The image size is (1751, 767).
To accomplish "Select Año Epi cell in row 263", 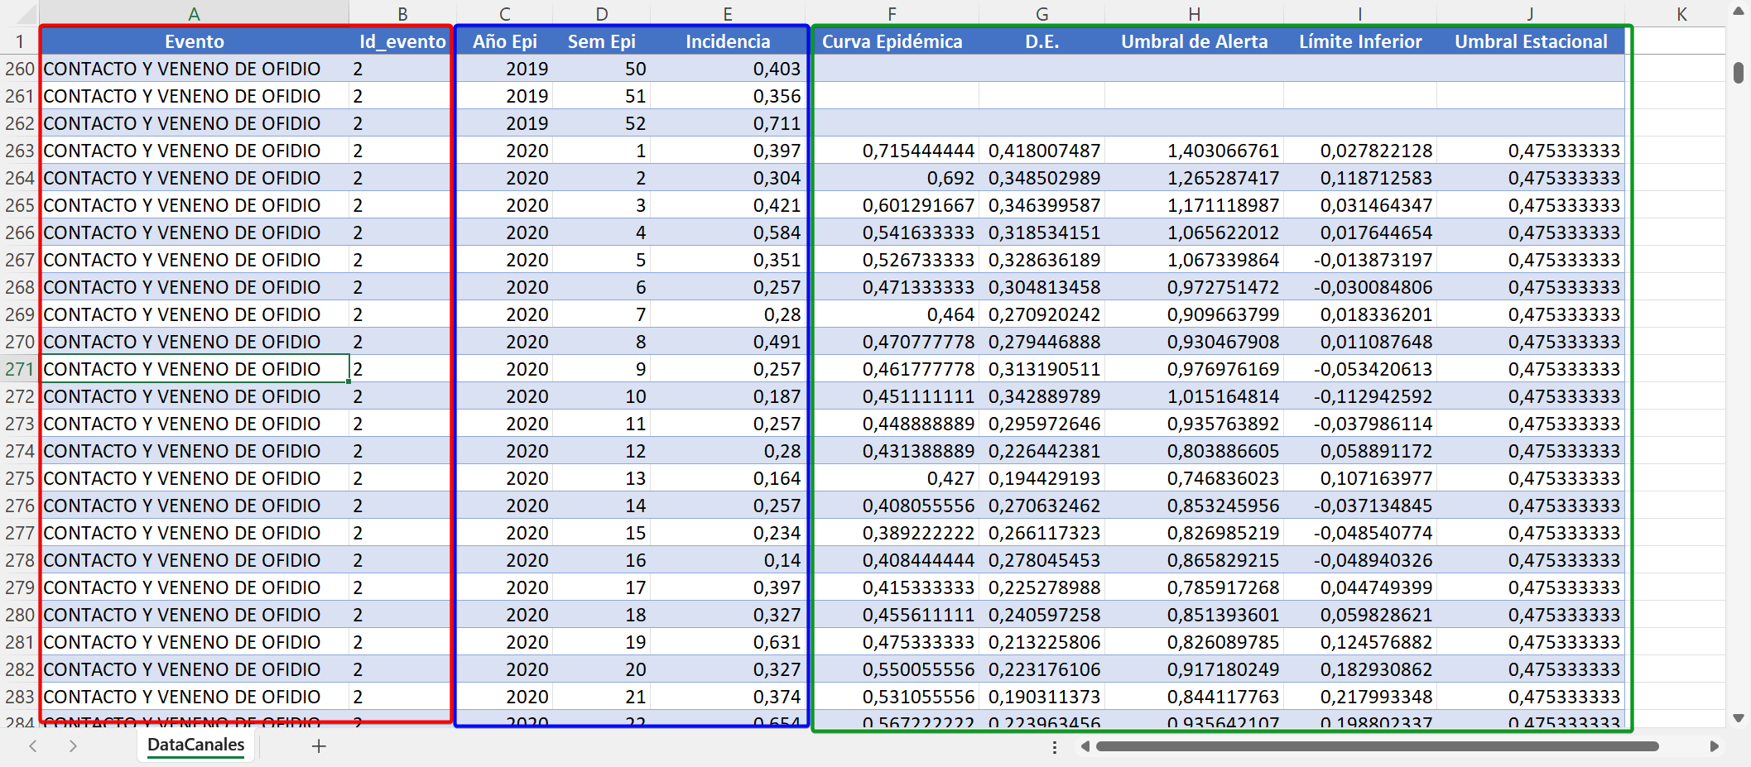I will pyautogui.click(x=504, y=151).
